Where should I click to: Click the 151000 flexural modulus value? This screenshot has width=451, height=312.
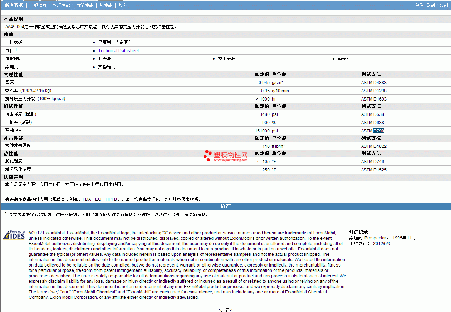click(x=263, y=131)
